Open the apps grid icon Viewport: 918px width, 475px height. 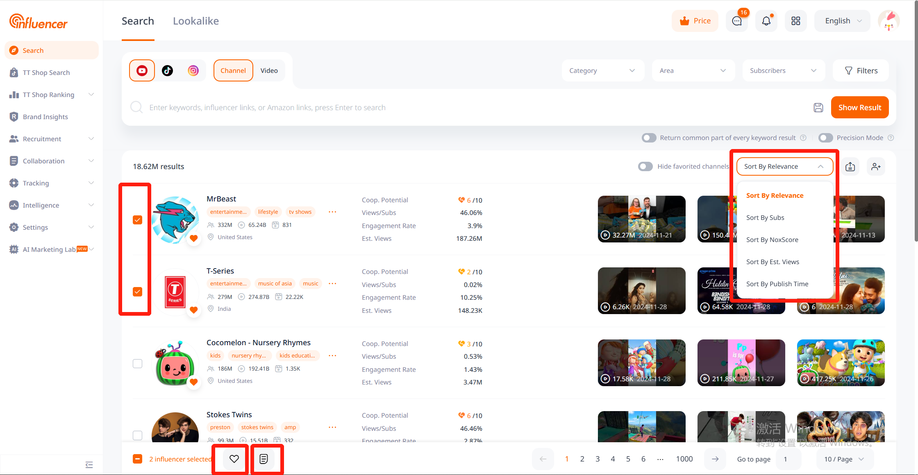[x=795, y=21]
